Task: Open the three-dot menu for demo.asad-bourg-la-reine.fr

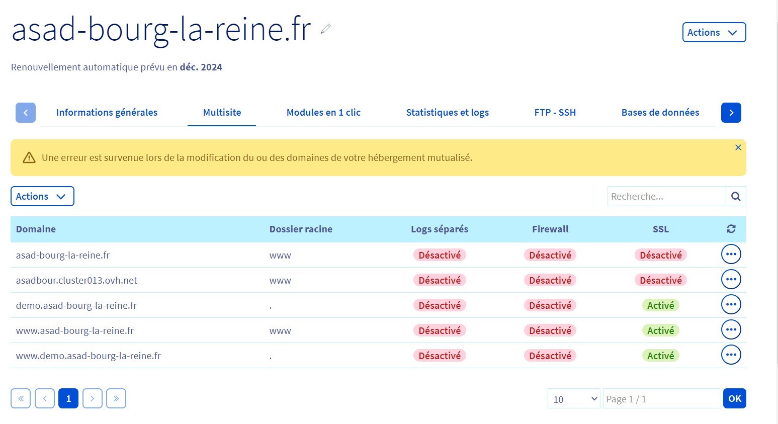Action: [731, 305]
